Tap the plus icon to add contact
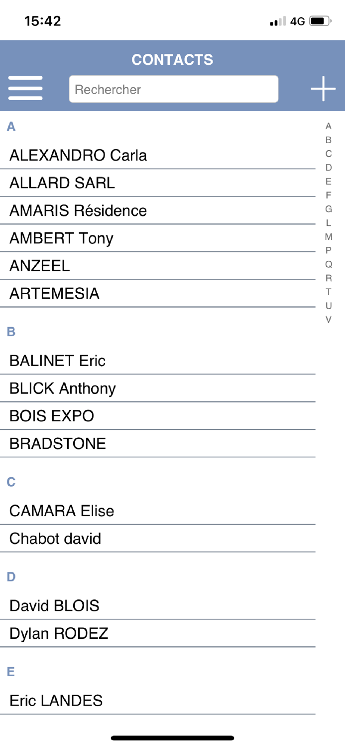 pyautogui.click(x=323, y=89)
